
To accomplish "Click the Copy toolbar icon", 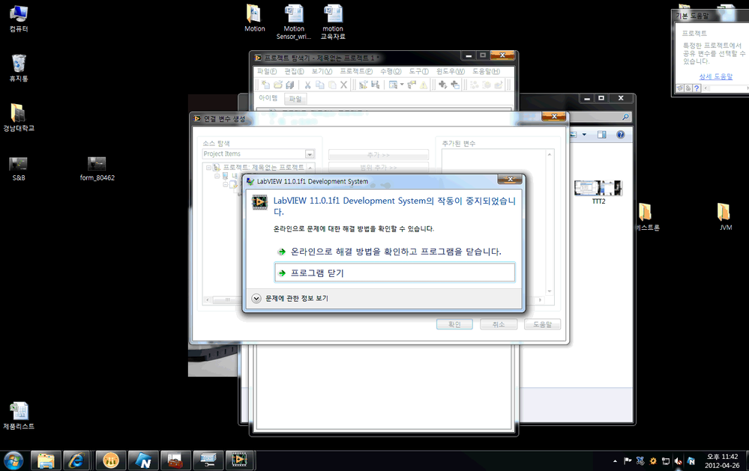I will [319, 85].
